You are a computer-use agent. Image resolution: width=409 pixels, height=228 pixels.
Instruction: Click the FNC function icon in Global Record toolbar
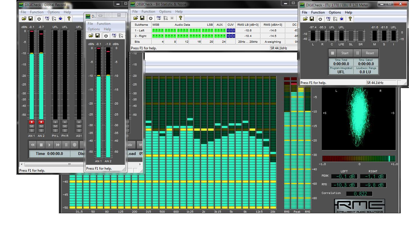coord(47,18)
